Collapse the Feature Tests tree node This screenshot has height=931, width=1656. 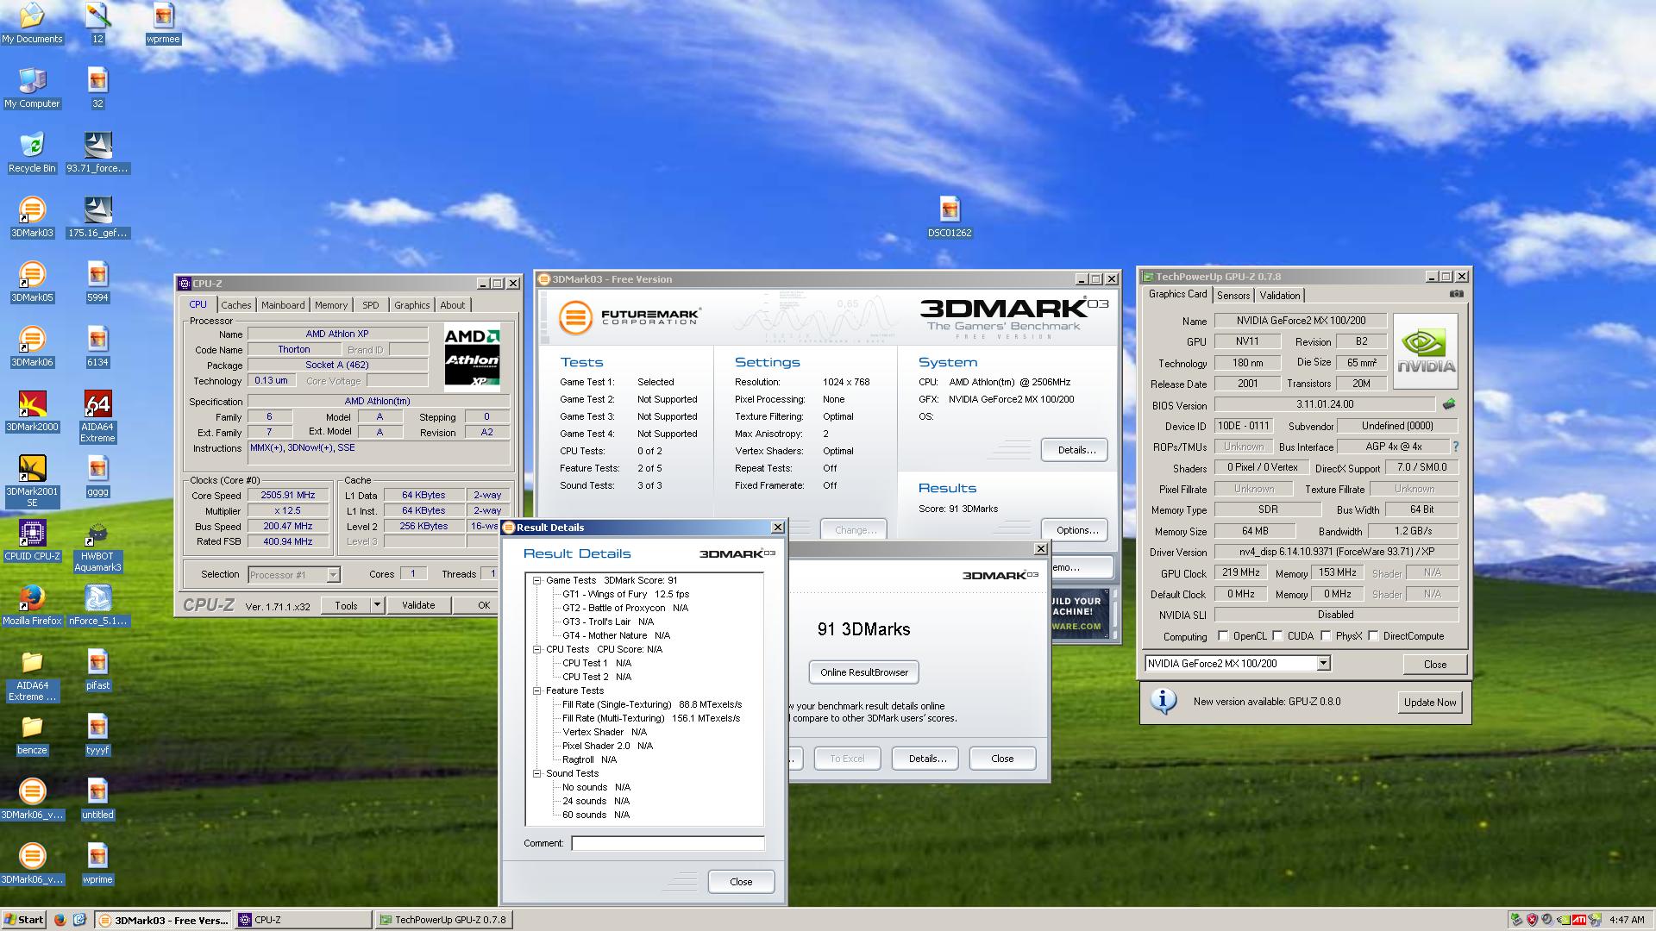pos(536,690)
